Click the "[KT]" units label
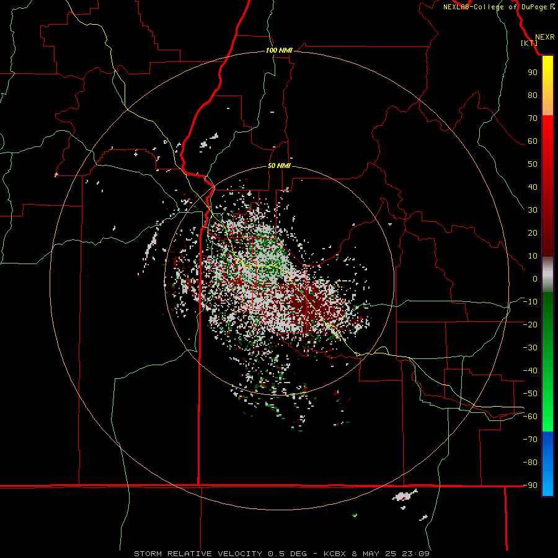Viewport: 558px width, 558px height. tap(529, 43)
